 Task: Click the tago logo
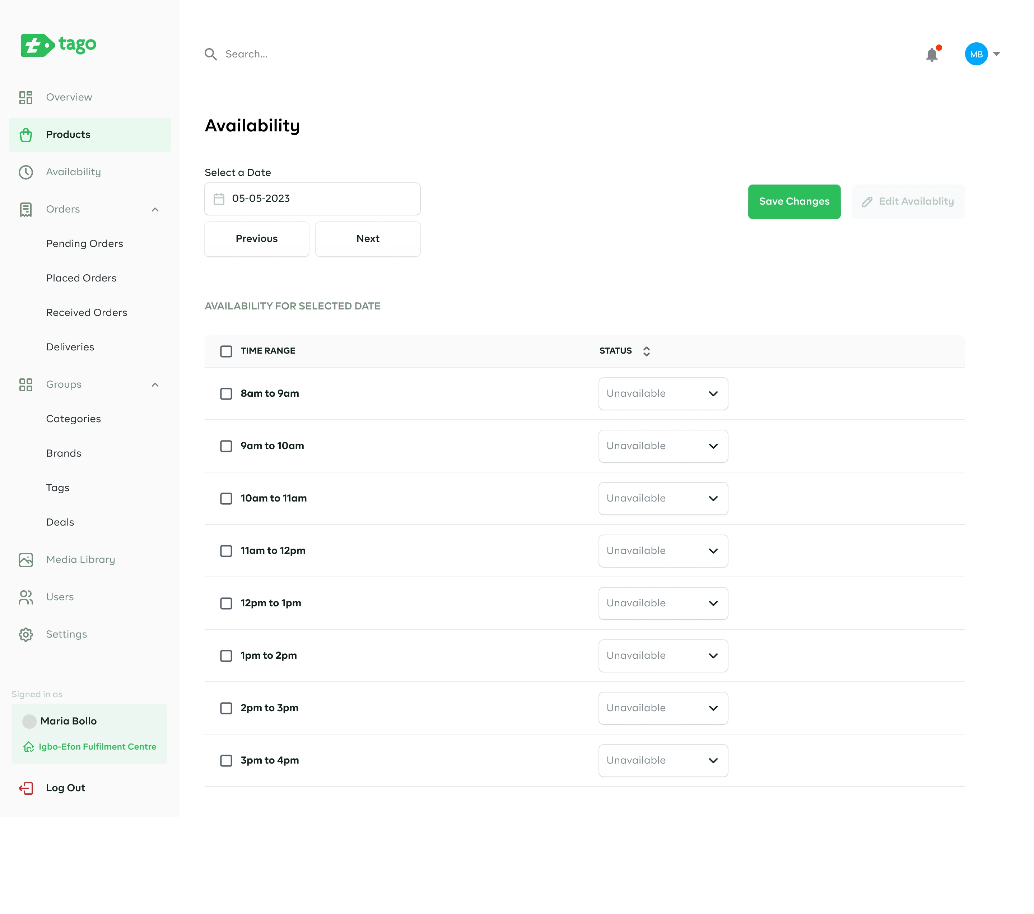coord(58,45)
